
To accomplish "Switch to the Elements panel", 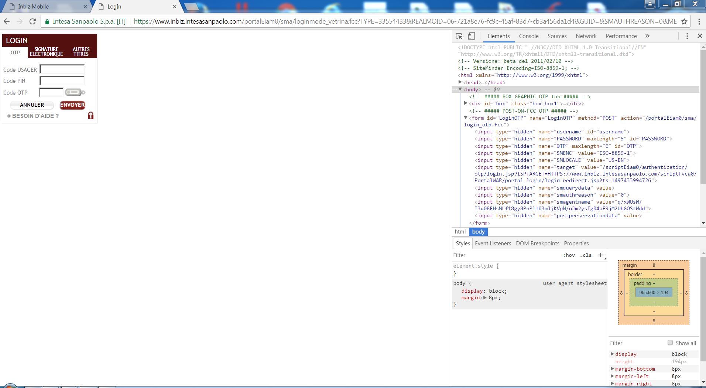I will (498, 36).
